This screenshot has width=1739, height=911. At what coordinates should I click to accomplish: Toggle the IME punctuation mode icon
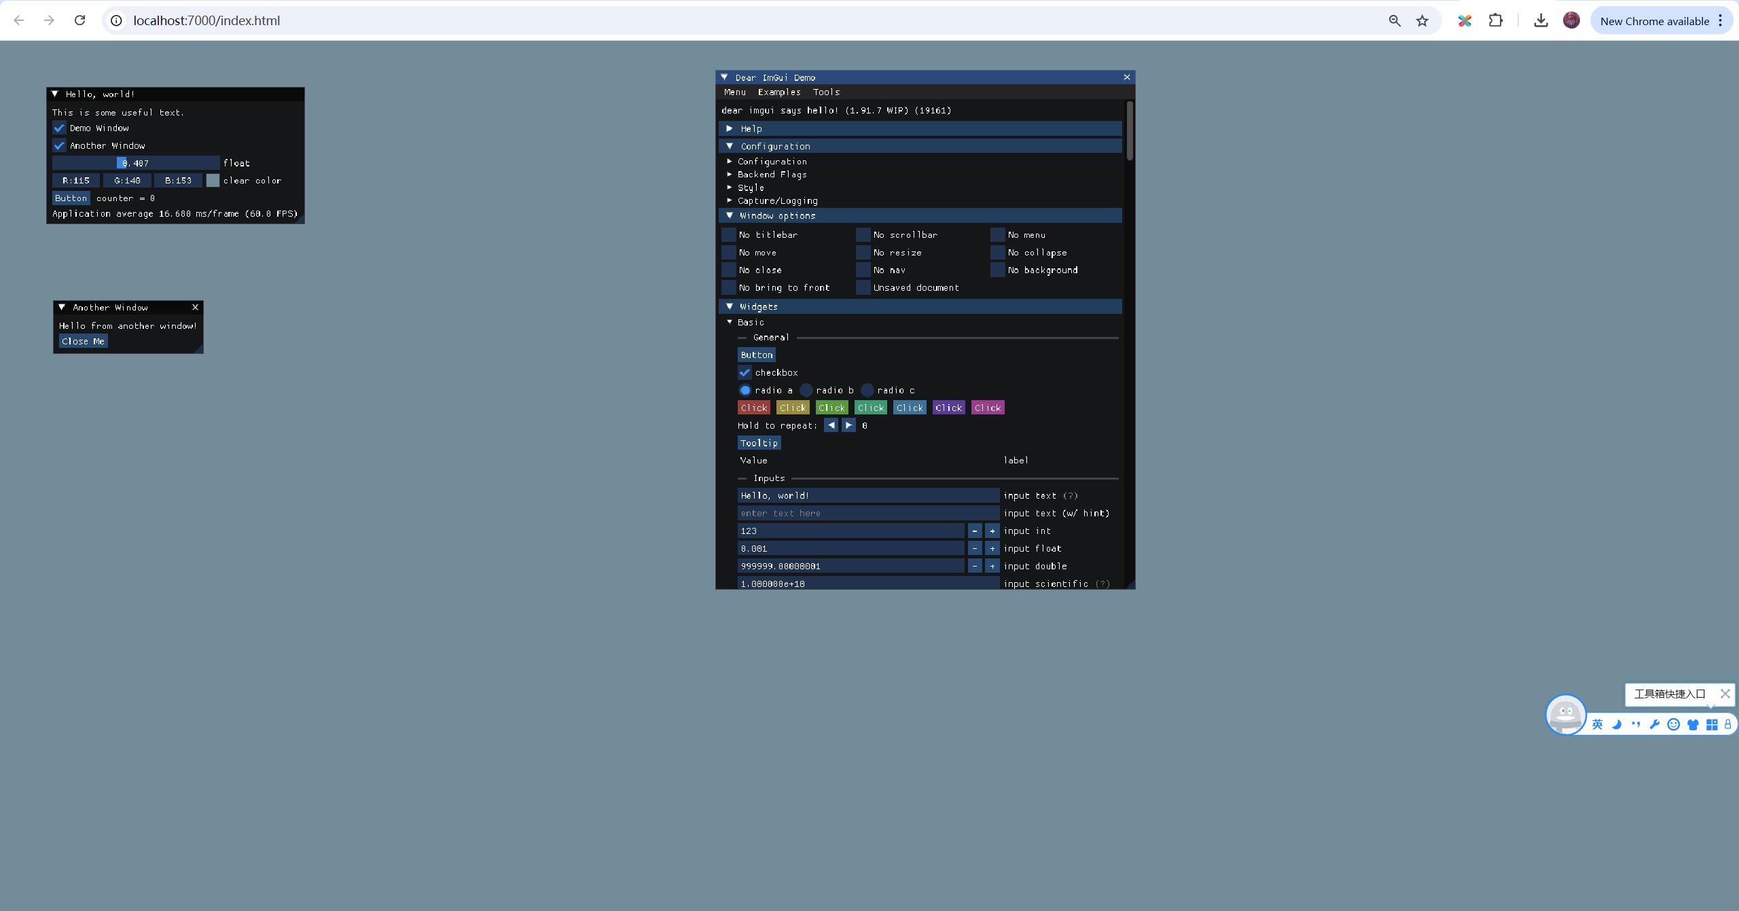tap(1636, 724)
